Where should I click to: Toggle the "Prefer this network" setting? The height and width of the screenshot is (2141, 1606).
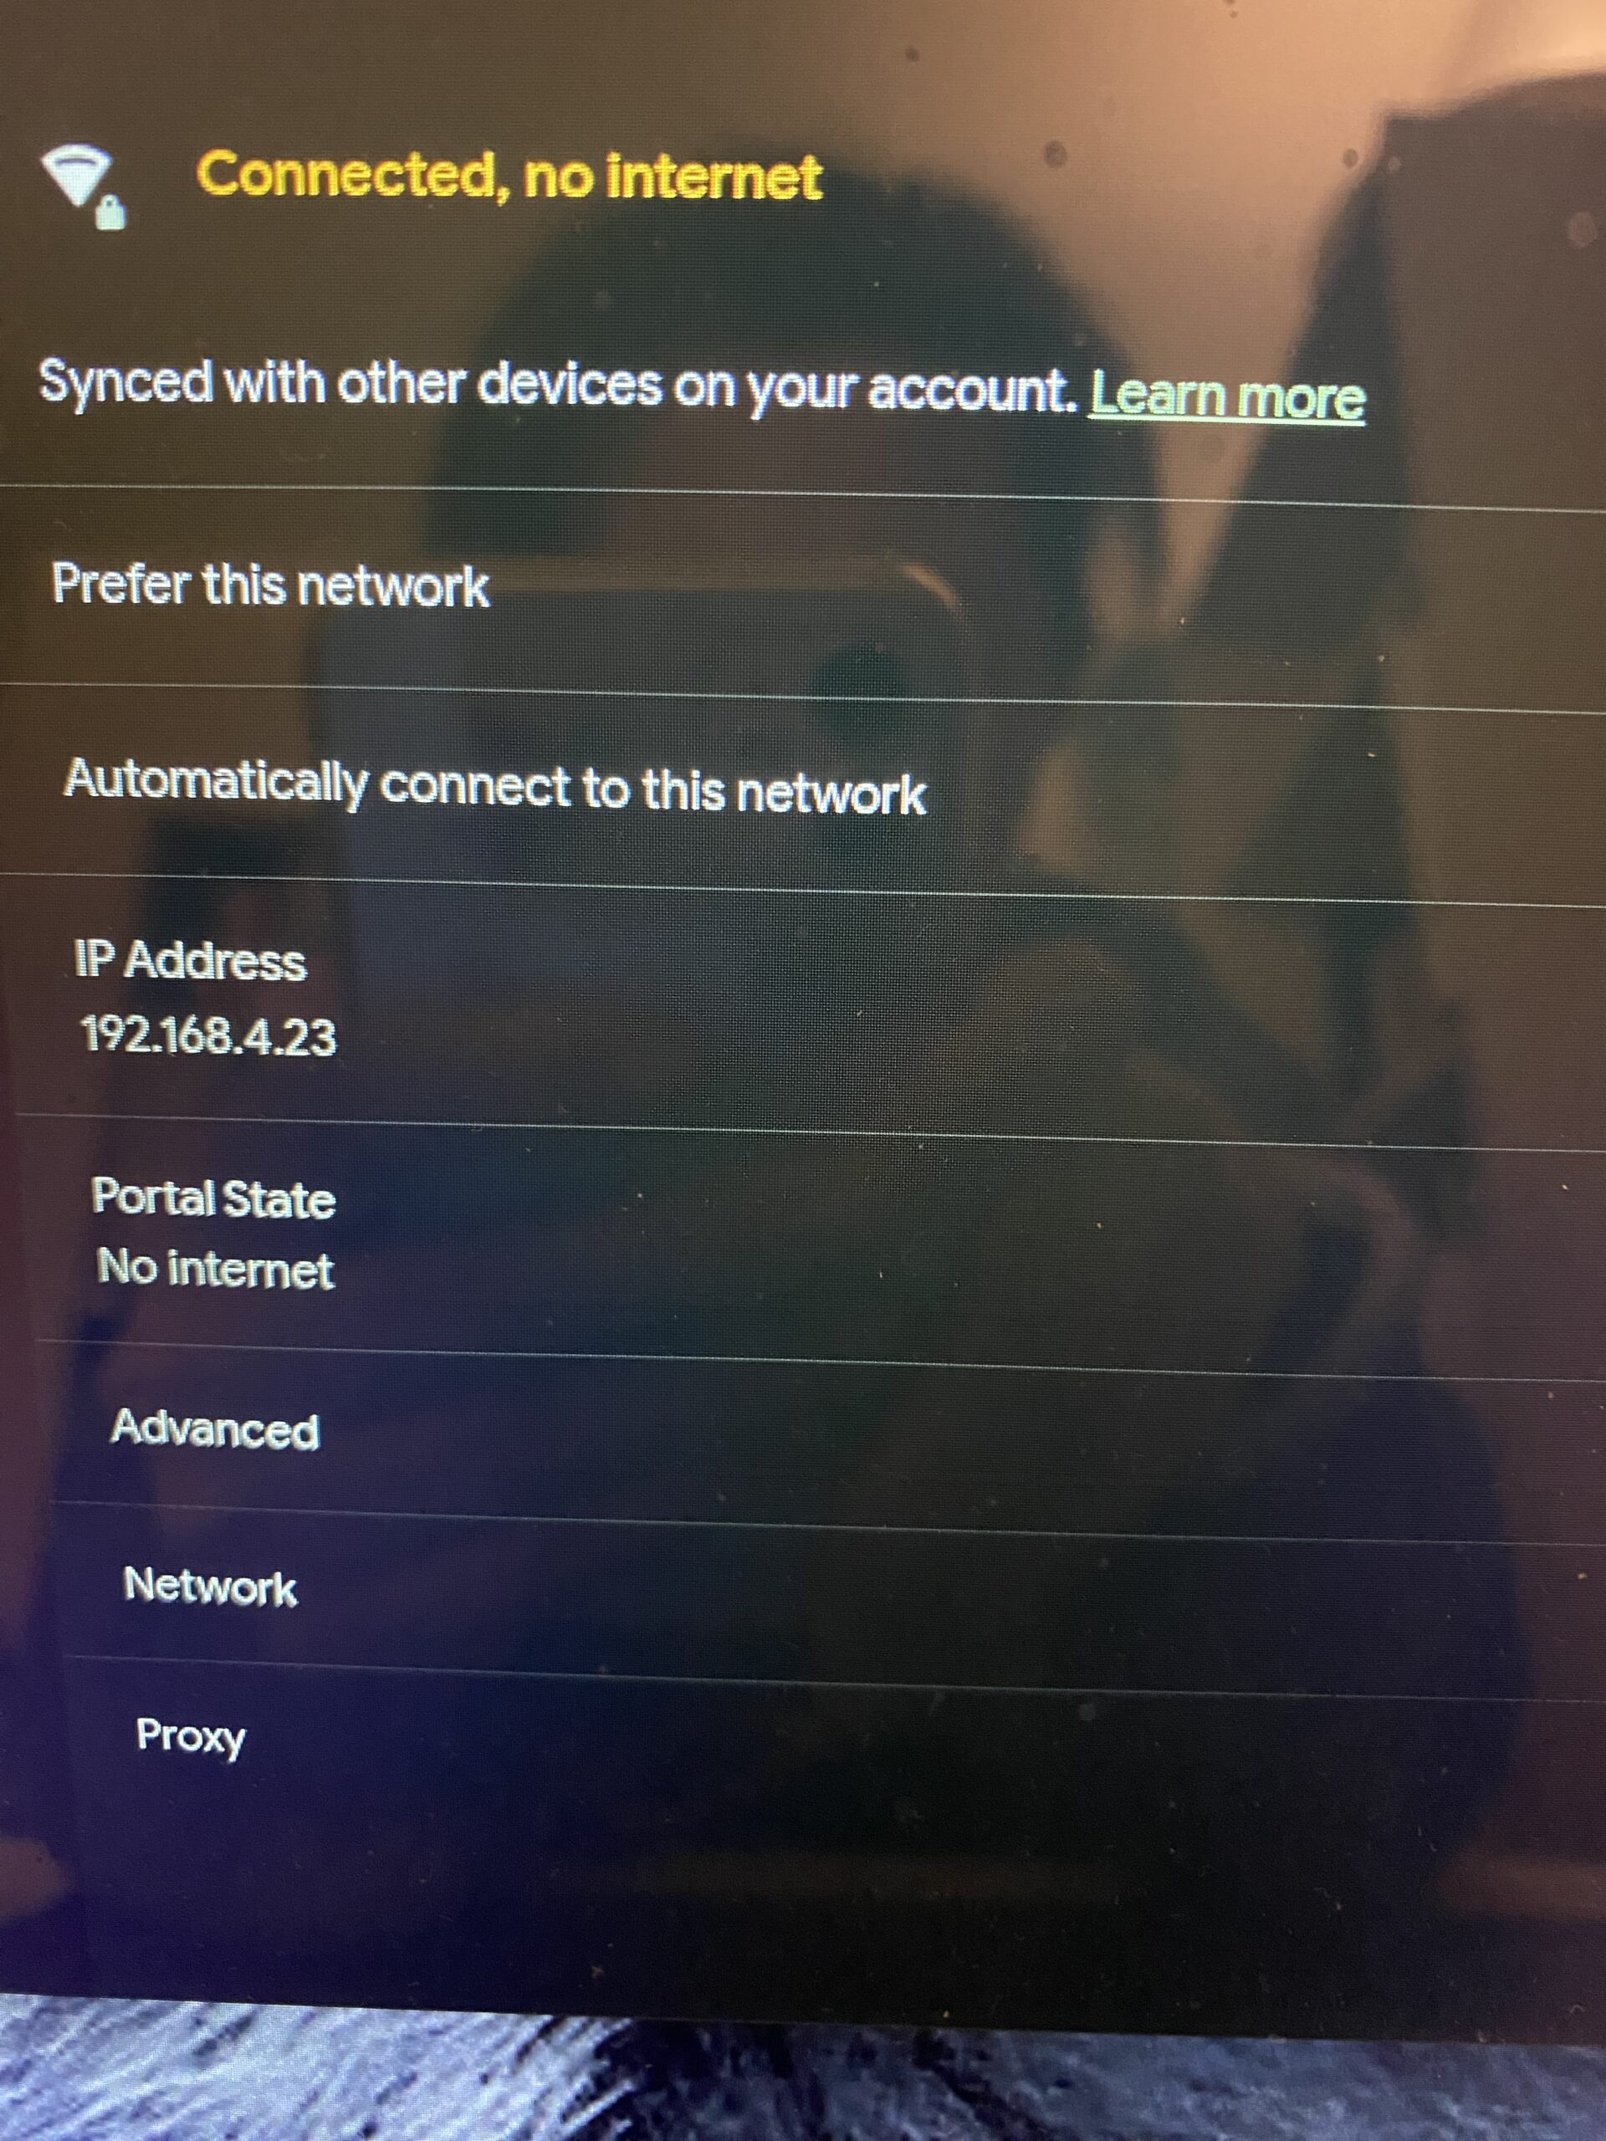click(802, 591)
